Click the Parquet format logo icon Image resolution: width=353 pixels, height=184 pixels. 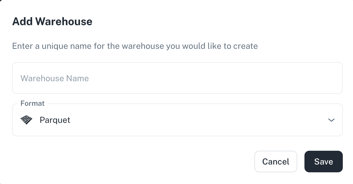click(26, 120)
